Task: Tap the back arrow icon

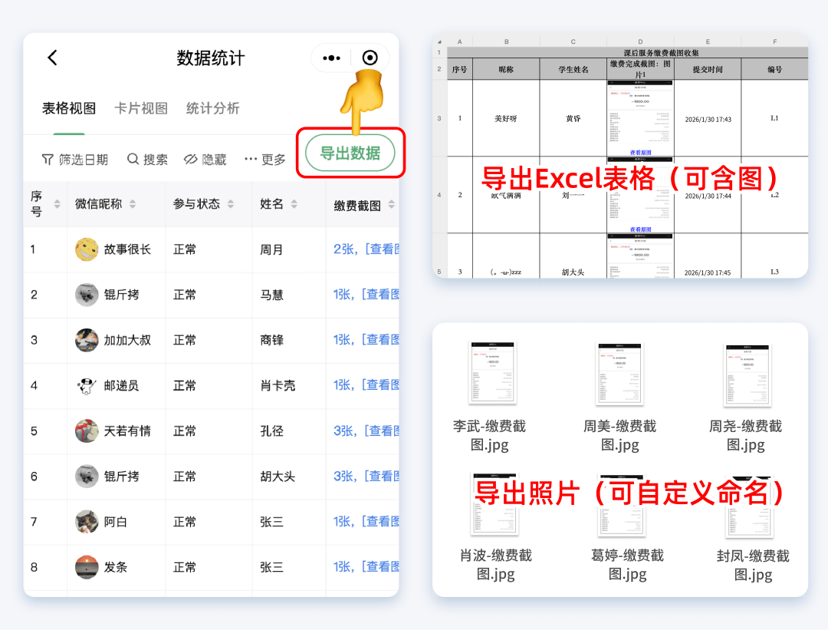Action: point(52,58)
